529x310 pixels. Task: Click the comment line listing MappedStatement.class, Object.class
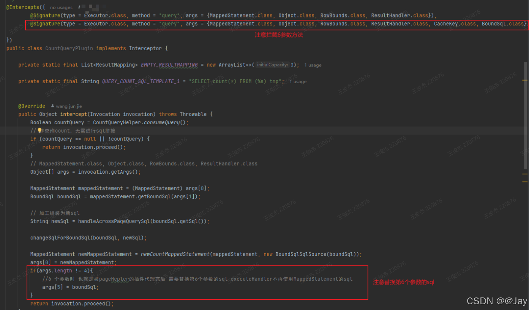coord(144,164)
